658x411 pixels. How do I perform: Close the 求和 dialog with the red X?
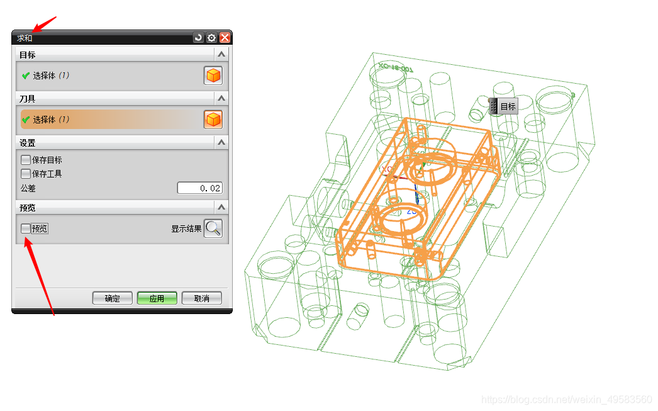225,38
